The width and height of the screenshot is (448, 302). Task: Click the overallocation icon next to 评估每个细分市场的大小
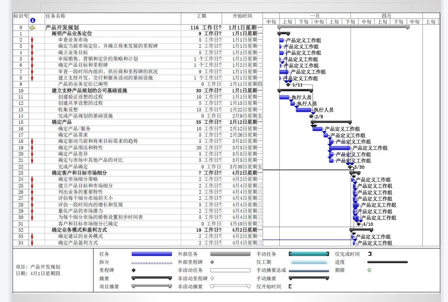click(x=32, y=197)
